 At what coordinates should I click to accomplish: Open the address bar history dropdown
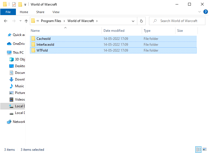133,21
